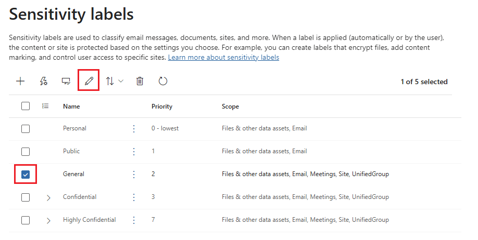
Task: Click the circular refresh icon
Action: point(163,81)
